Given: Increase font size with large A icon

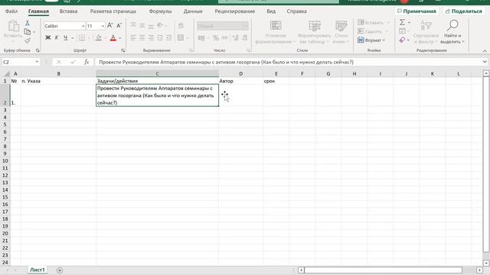Looking at the screenshot, I should (110, 26).
